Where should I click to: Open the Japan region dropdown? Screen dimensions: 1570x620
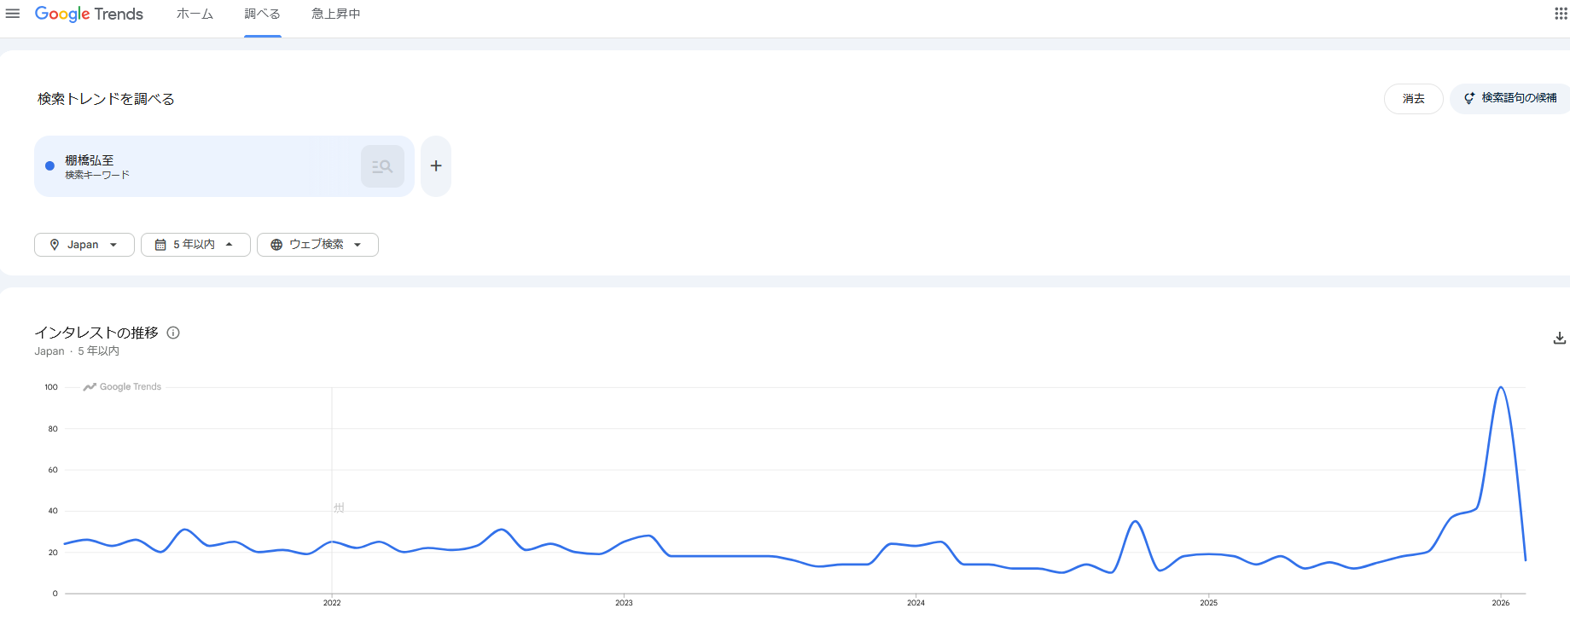pos(84,245)
